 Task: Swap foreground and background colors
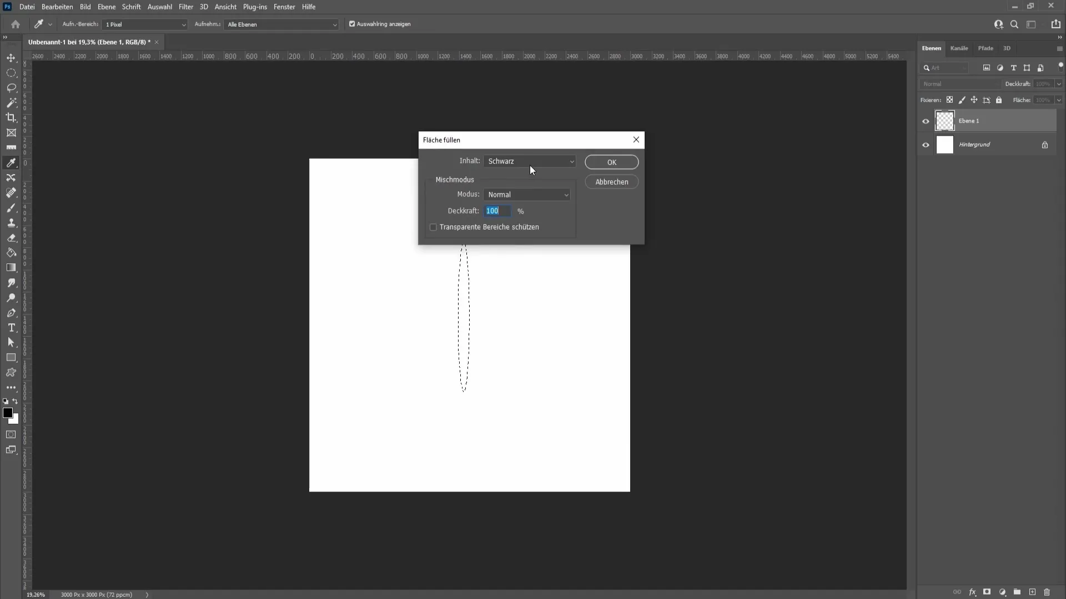[x=16, y=402]
